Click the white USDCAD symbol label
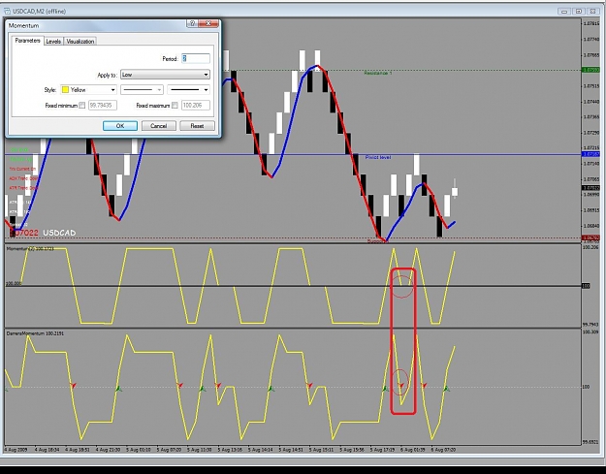606x474 pixels. coord(59,233)
